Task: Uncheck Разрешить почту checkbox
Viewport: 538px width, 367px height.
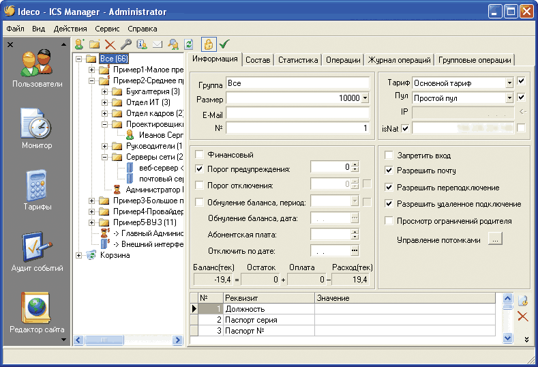Action: click(389, 171)
